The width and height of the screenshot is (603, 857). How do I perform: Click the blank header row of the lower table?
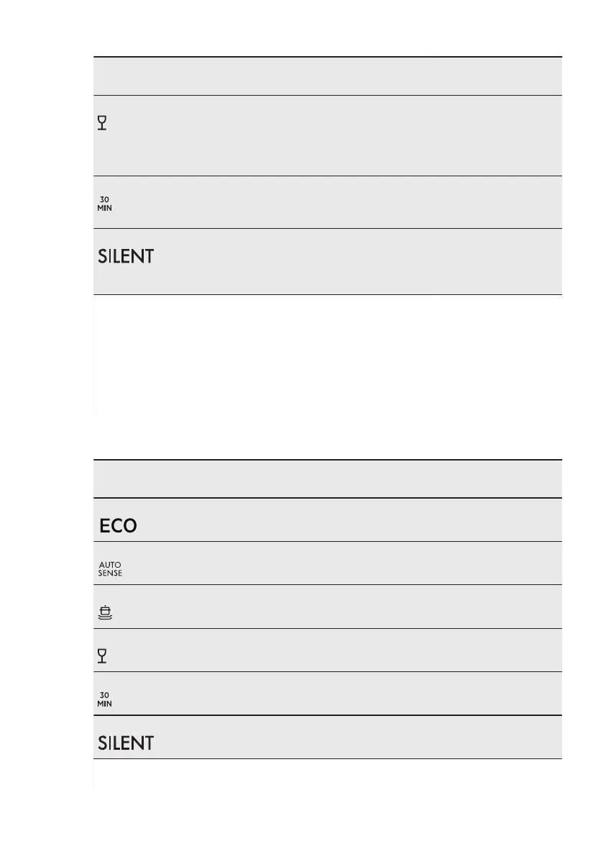coord(327,479)
